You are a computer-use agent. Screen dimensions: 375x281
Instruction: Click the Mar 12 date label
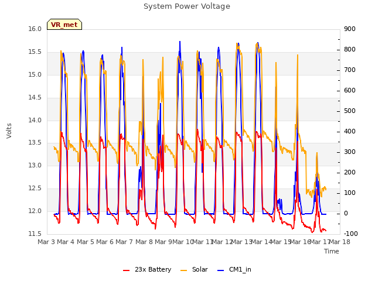click(x=222, y=242)
